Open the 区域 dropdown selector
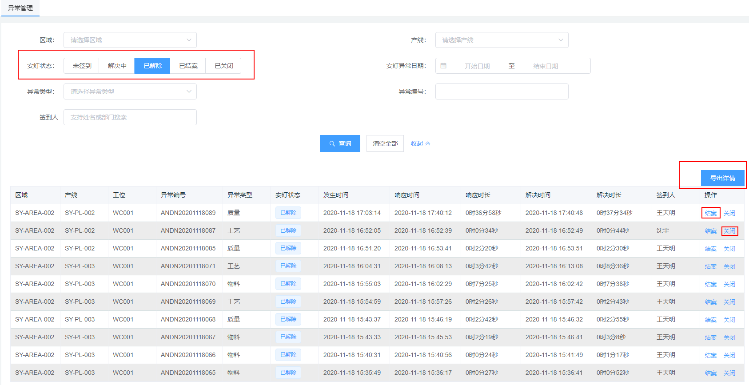Screen dimensions: 749x385 coord(130,40)
